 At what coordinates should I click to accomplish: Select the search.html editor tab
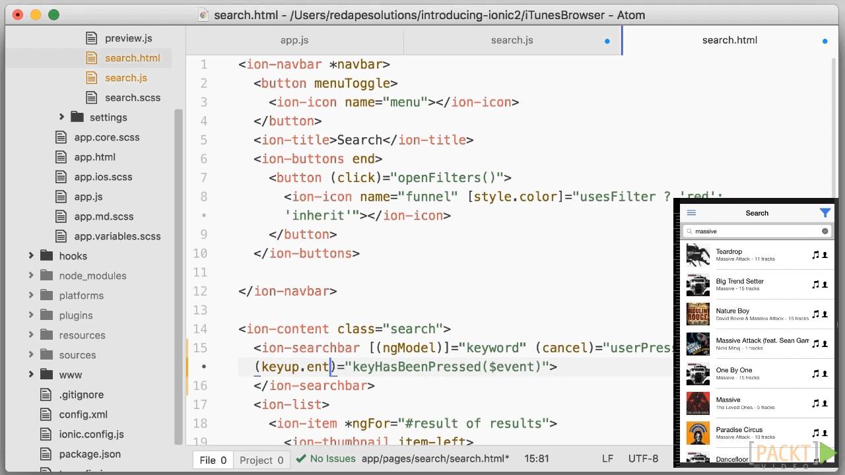click(x=729, y=40)
